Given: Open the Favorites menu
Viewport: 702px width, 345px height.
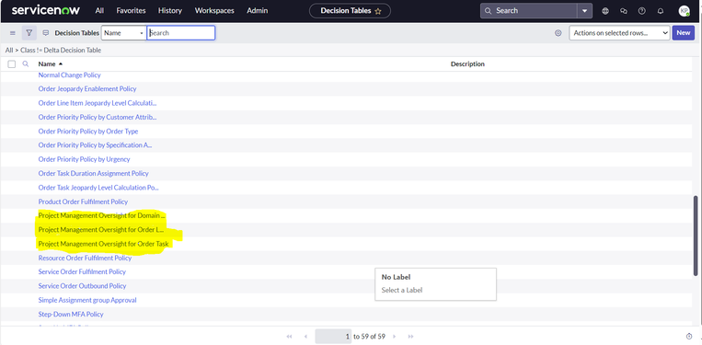Looking at the screenshot, I should 131,11.
